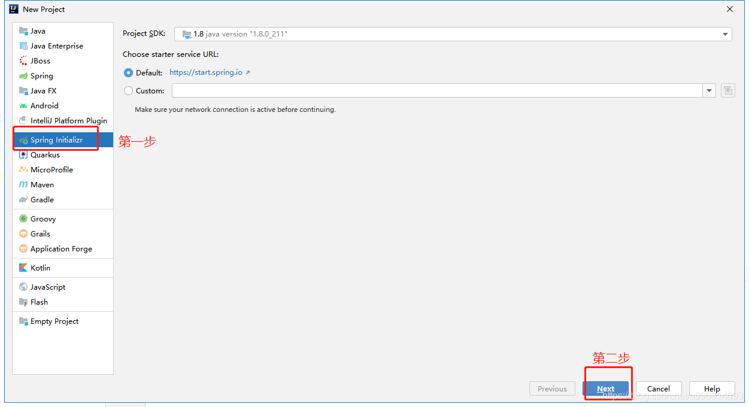
Task: Click the Flash folder icon
Action: click(x=23, y=302)
